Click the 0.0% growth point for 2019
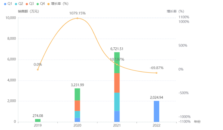 click(x=38, y=70)
